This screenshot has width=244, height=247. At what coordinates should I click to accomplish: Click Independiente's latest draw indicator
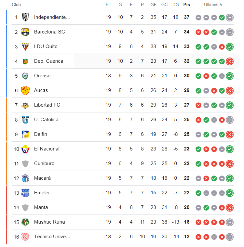click(230, 17)
